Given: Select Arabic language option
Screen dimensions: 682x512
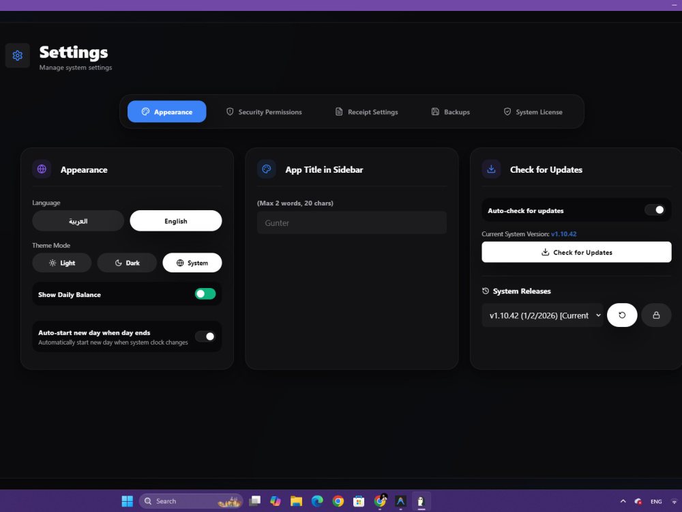Looking at the screenshot, I should [x=78, y=221].
